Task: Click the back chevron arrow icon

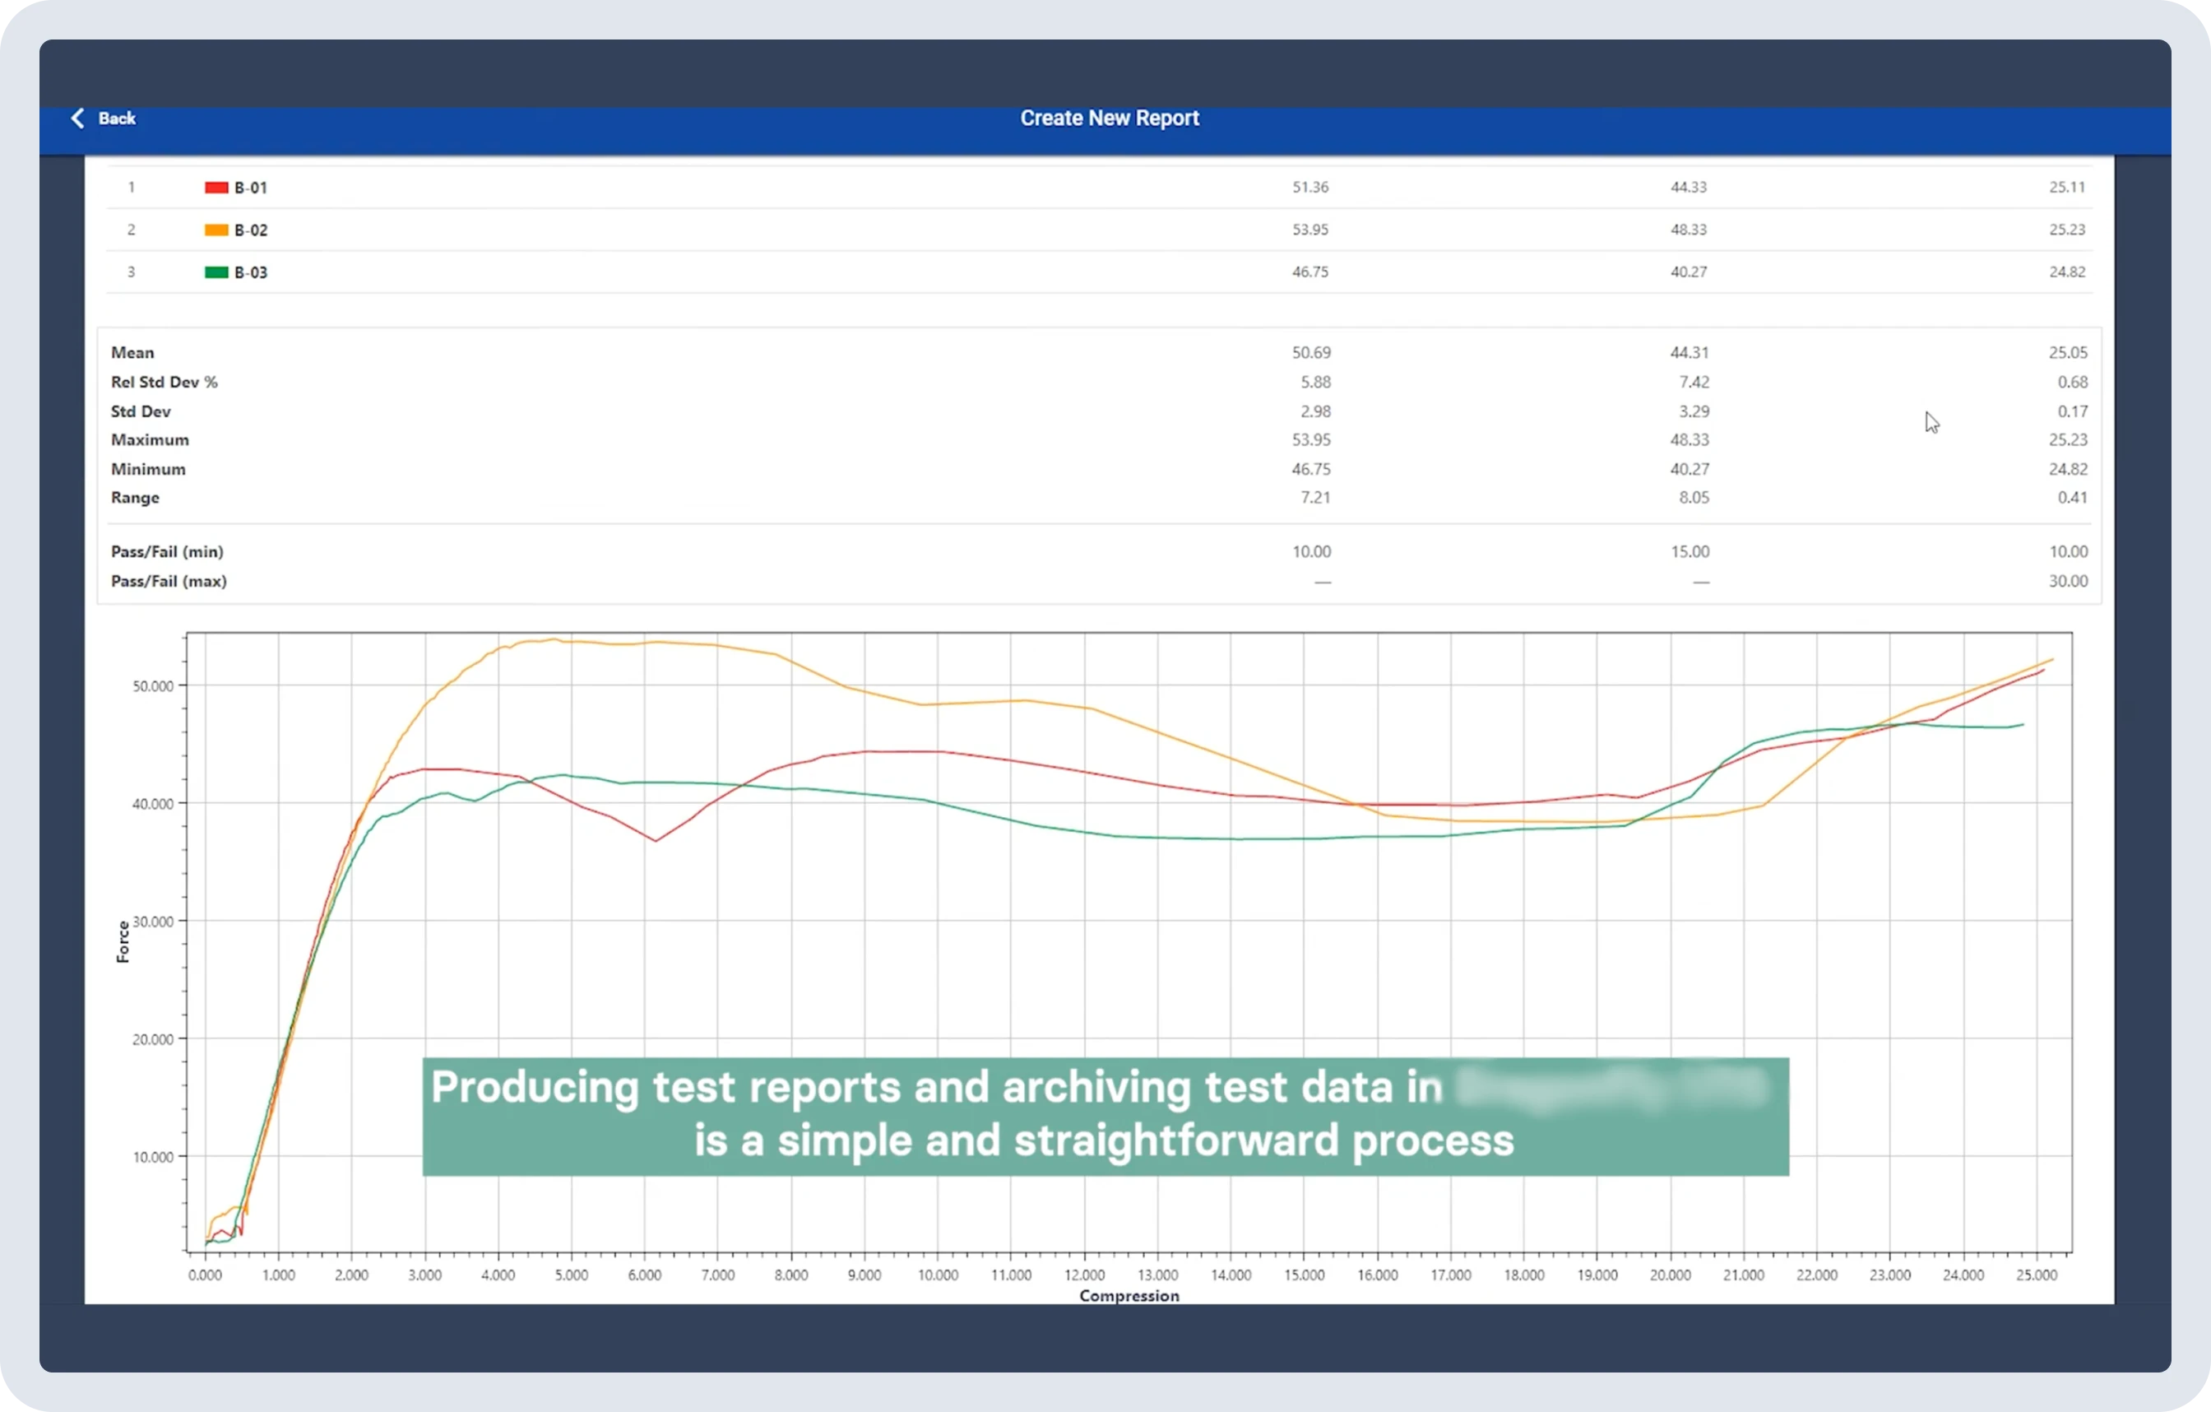Action: point(79,118)
